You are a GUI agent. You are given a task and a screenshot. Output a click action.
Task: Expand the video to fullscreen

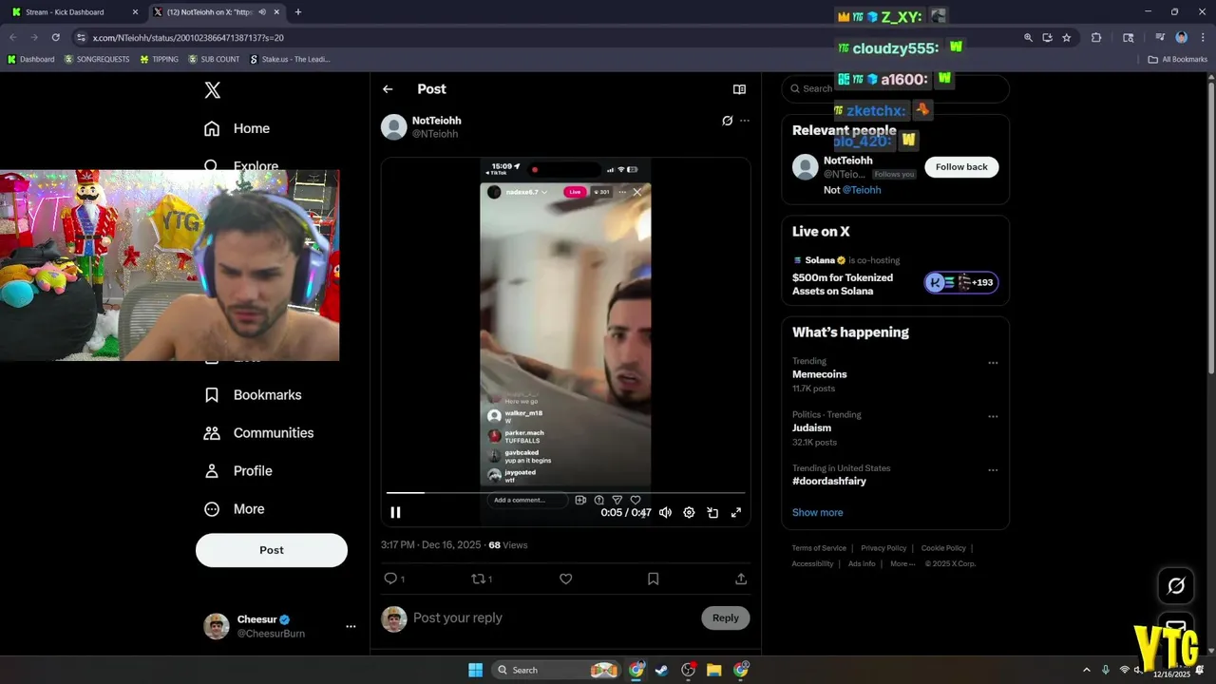736,513
